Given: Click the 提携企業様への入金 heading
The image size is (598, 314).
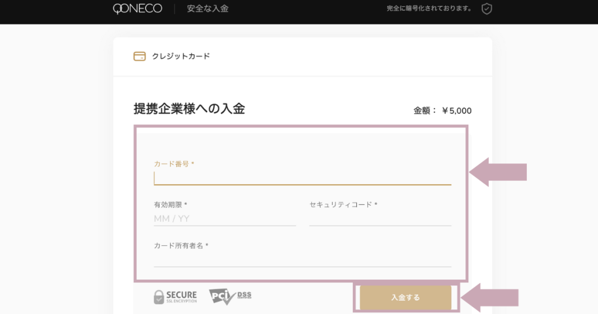Looking at the screenshot, I should [x=189, y=109].
